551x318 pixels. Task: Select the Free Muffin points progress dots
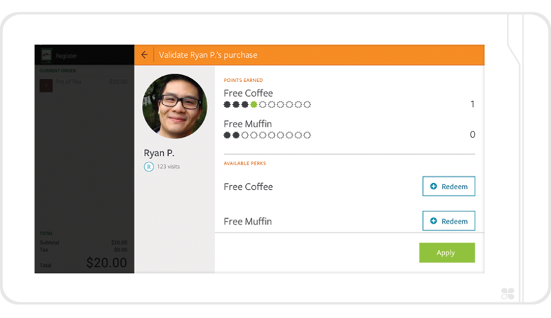coord(267,136)
